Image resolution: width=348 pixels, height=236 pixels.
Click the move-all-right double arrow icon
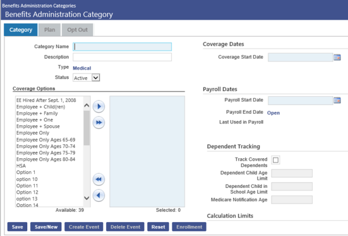point(99,123)
